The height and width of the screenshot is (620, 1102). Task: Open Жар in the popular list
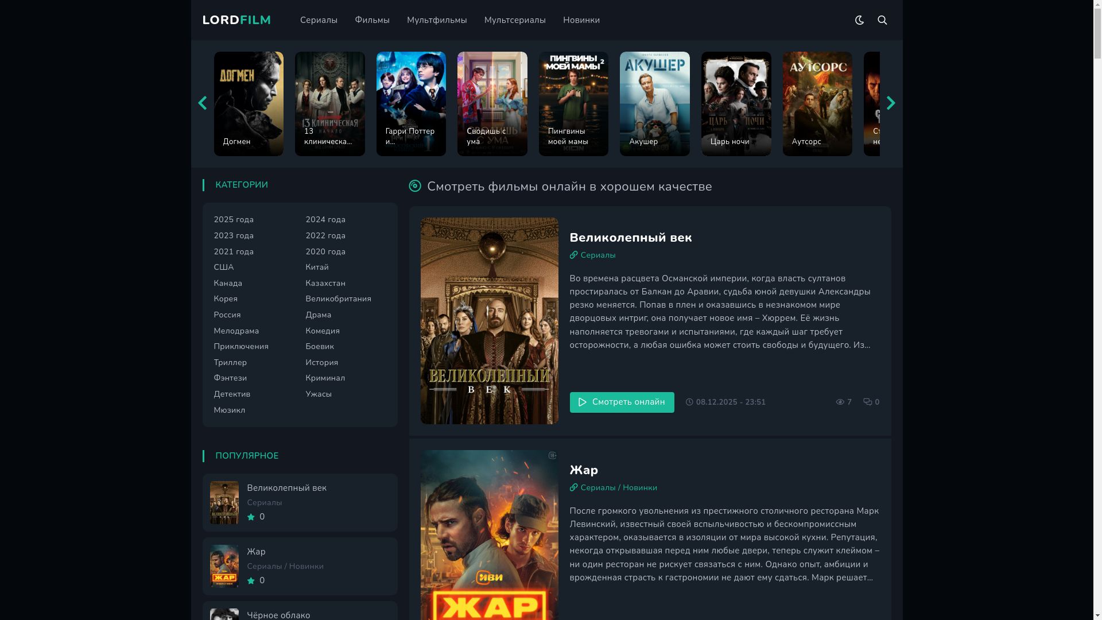coord(256,552)
